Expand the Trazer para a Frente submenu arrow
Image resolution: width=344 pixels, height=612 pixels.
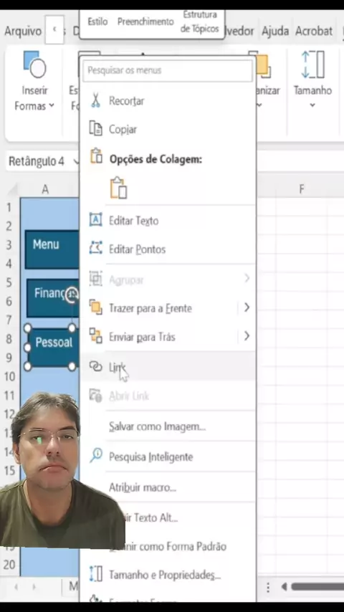tap(247, 307)
